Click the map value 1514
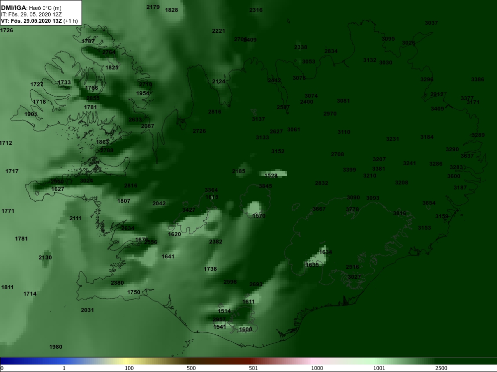This screenshot has height=372, width=497. click(225, 311)
